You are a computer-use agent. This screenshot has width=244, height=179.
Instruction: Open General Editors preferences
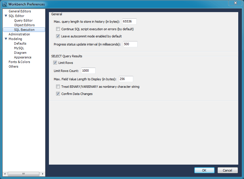pos(20,11)
